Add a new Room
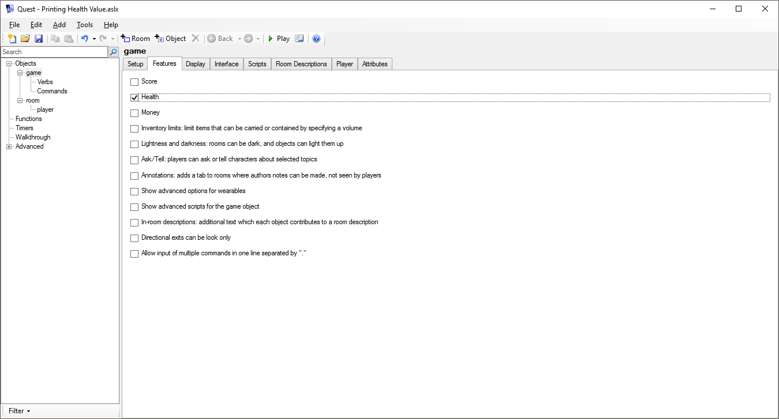The width and height of the screenshot is (779, 419). 136,39
